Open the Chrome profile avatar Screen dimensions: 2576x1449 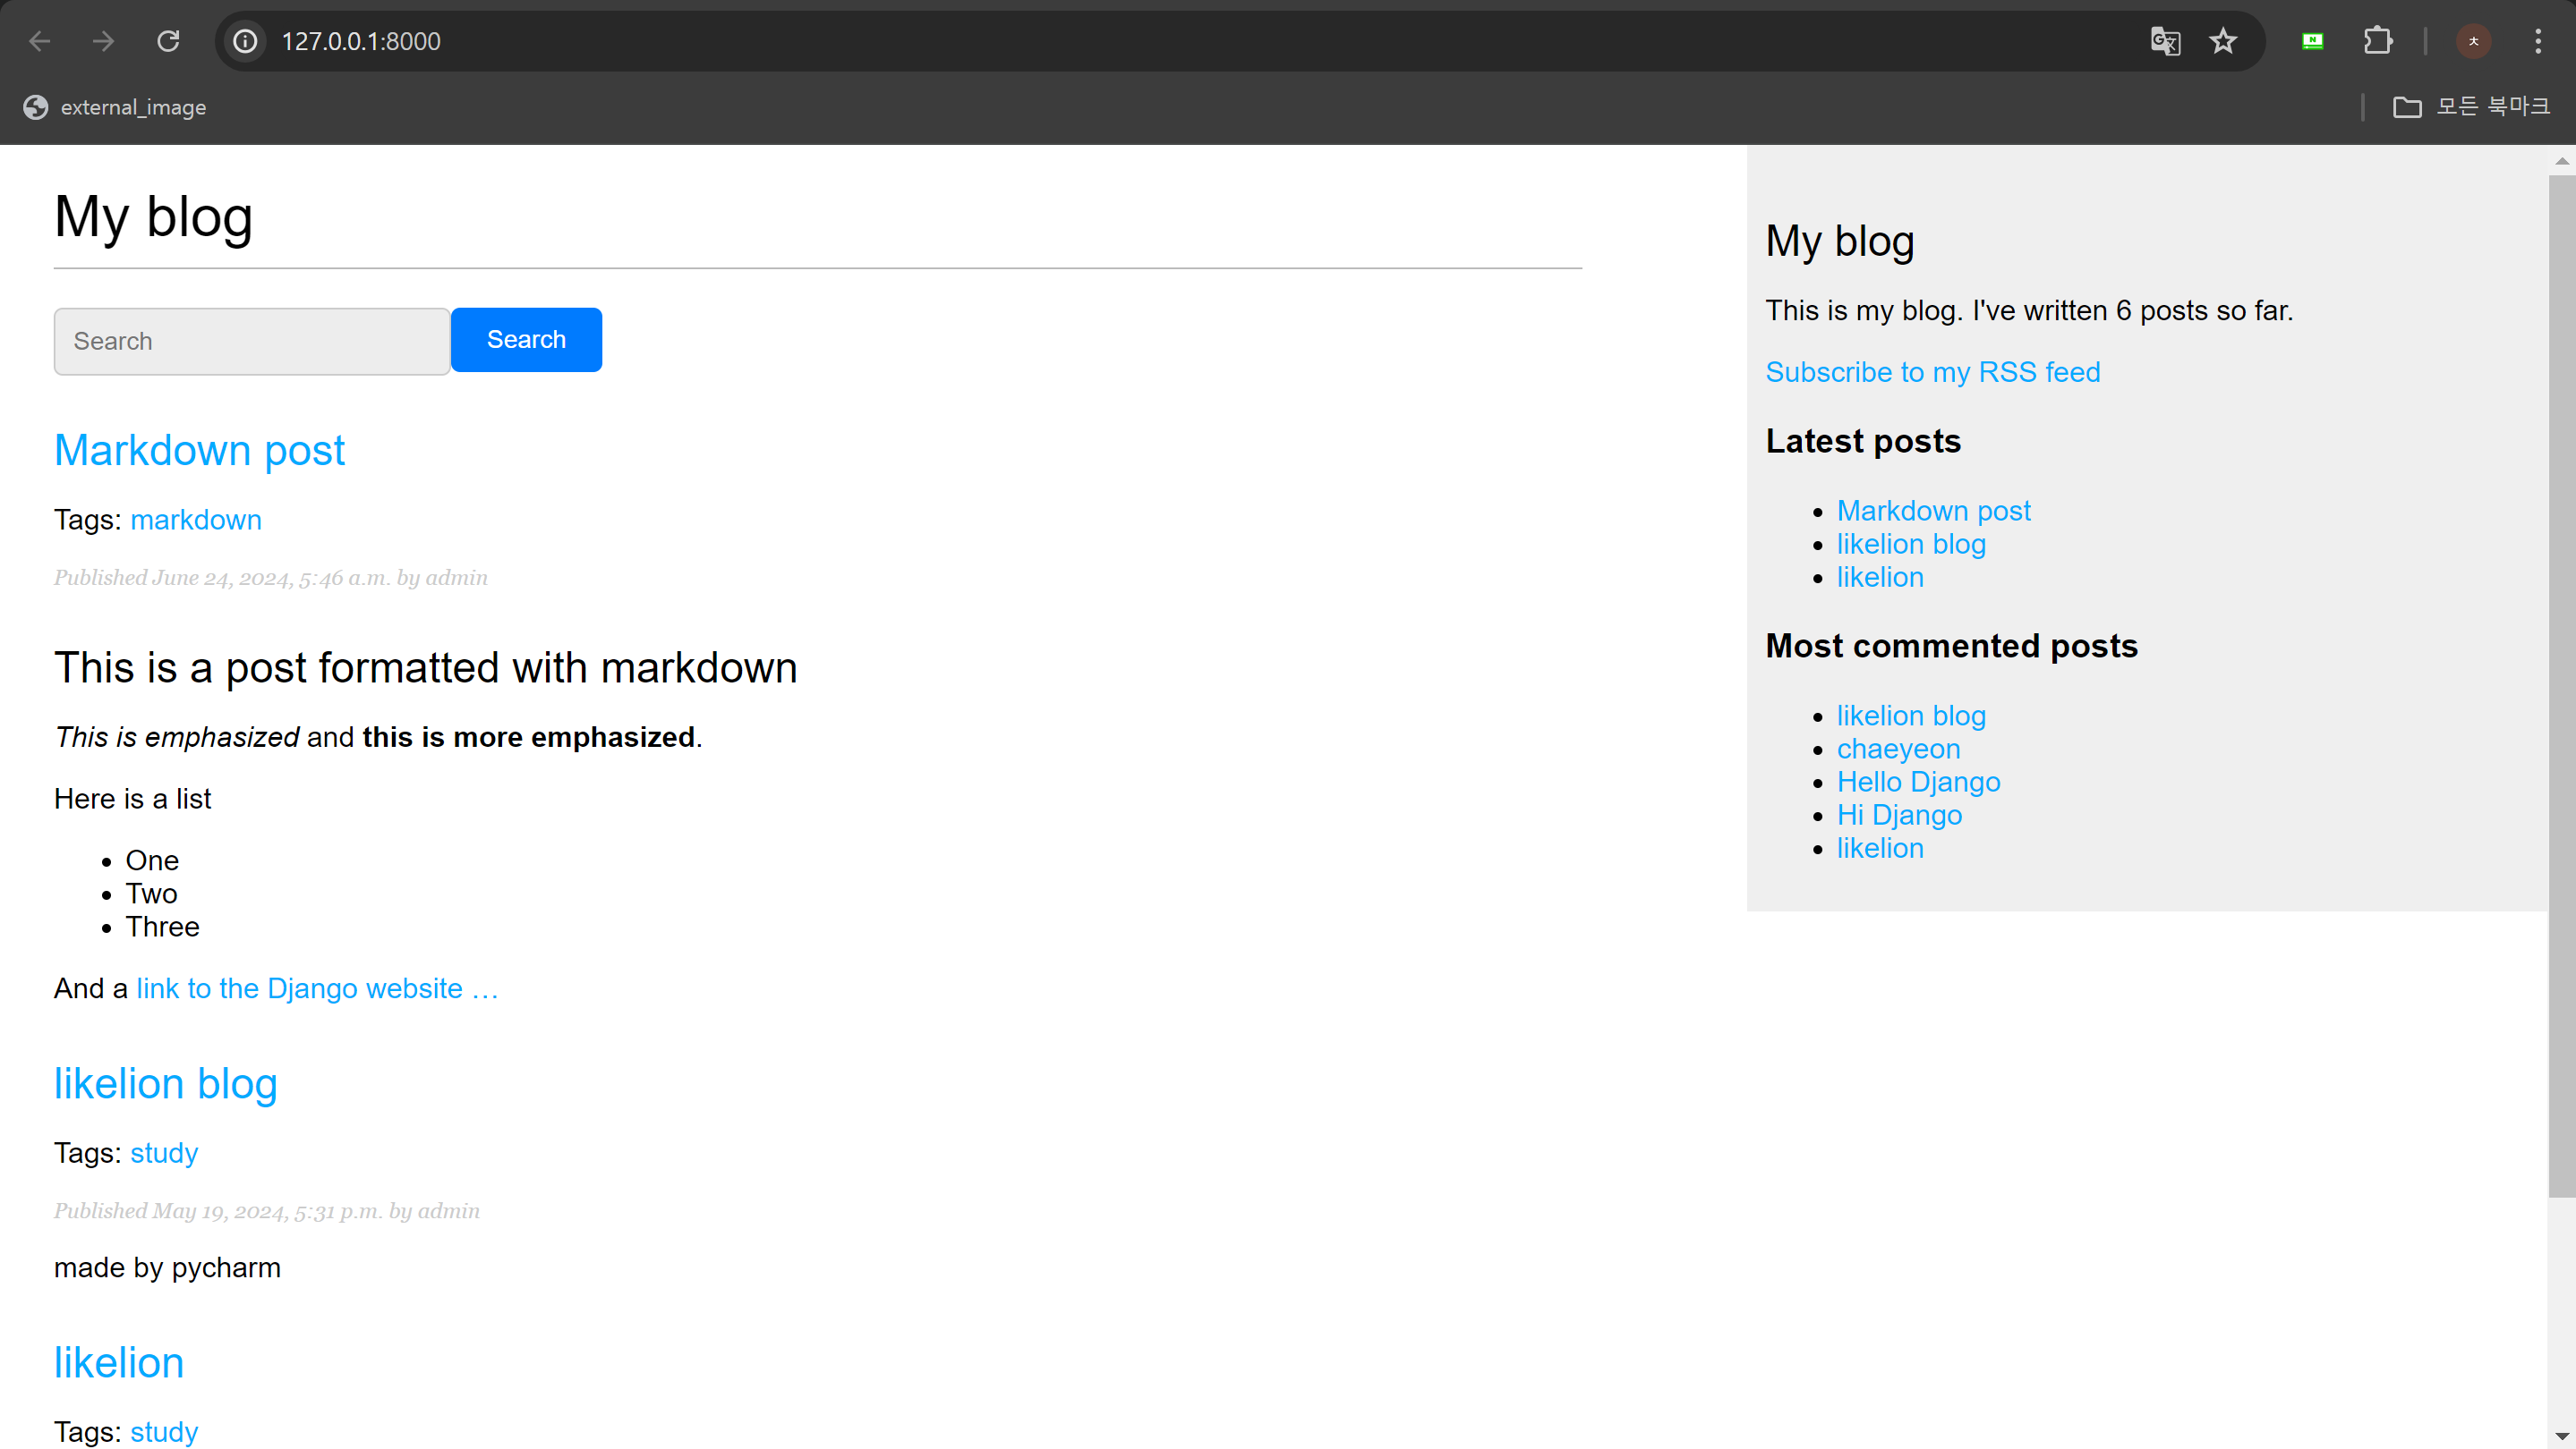[2473, 41]
